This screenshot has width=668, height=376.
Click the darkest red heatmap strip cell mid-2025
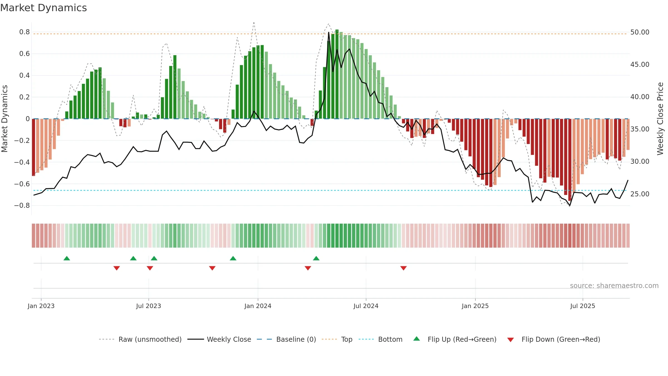tap(570, 236)
